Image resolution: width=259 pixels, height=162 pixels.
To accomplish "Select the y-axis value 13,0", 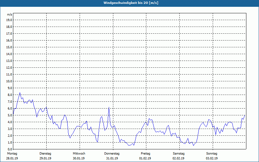I will tap(9, 61).
